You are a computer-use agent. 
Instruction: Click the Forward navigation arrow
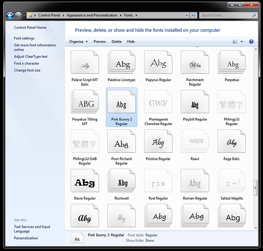pyautogui.click(x=18, y=15)
